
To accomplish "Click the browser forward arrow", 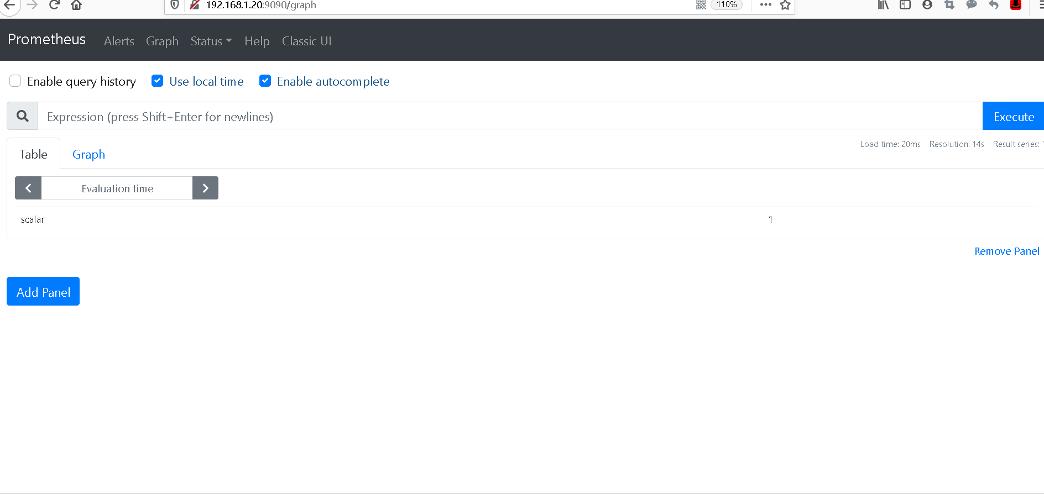I will click(x=32, y=5).
